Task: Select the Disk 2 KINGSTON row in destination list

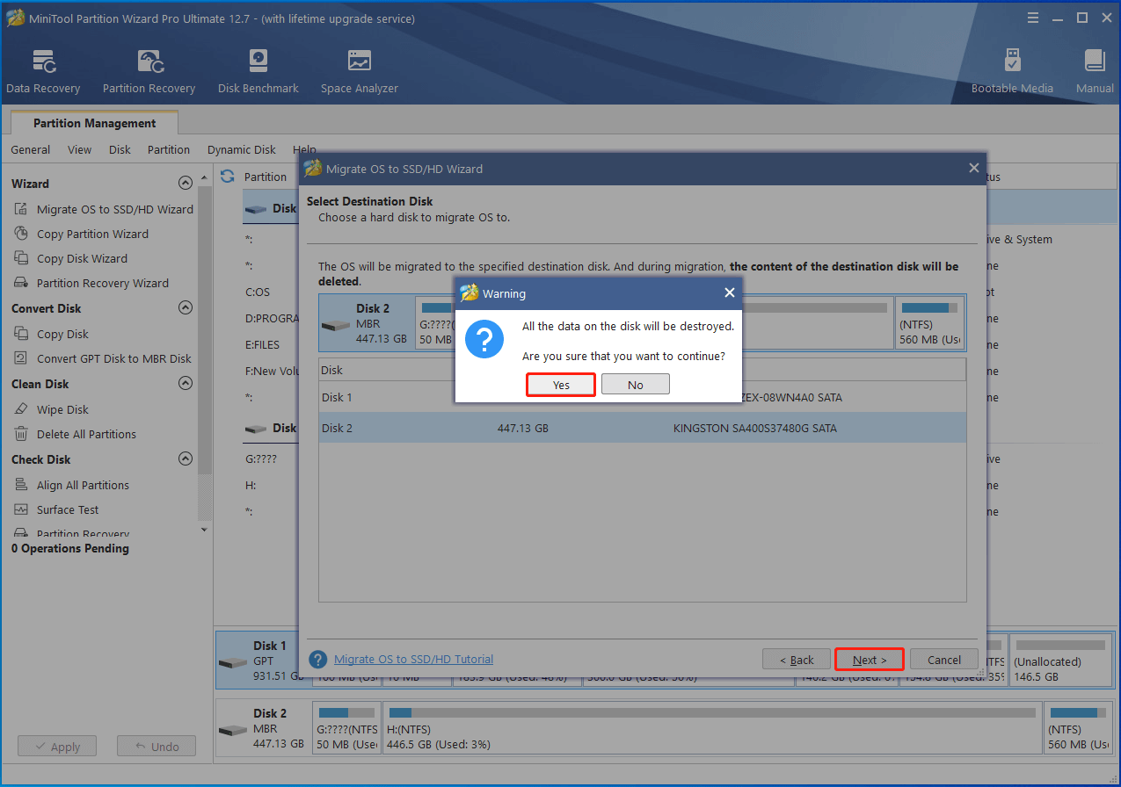Action: (642, 428)
